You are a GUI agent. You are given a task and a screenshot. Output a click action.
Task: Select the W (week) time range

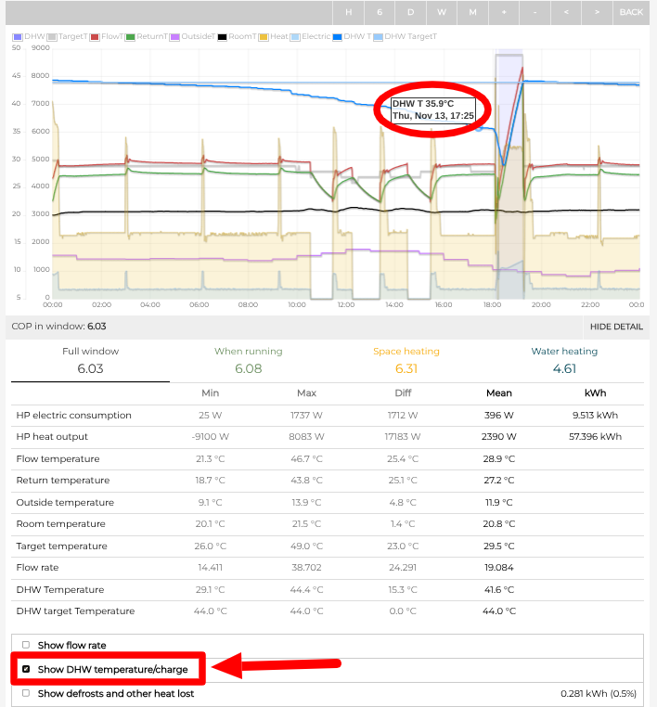[x=442, y=12]
